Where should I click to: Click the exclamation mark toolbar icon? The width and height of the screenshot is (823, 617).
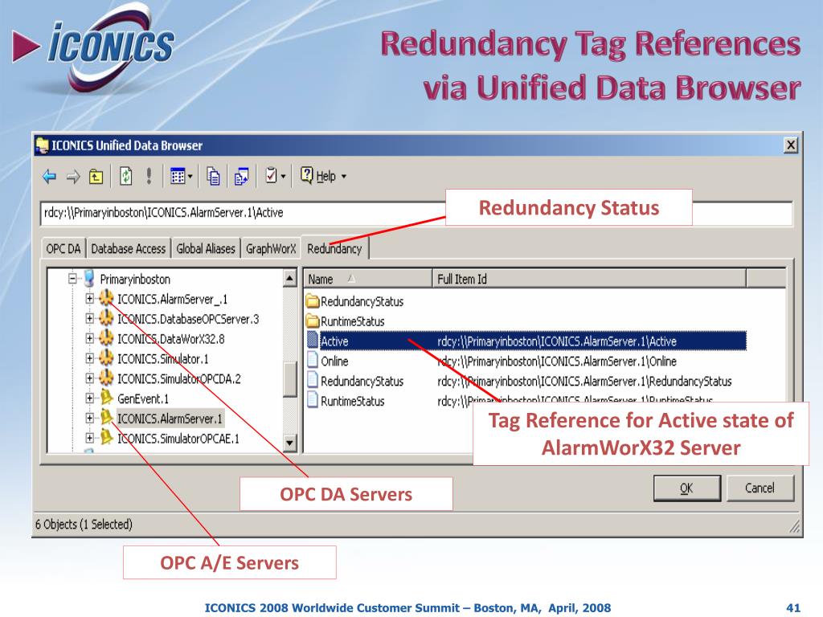point(149,176)
